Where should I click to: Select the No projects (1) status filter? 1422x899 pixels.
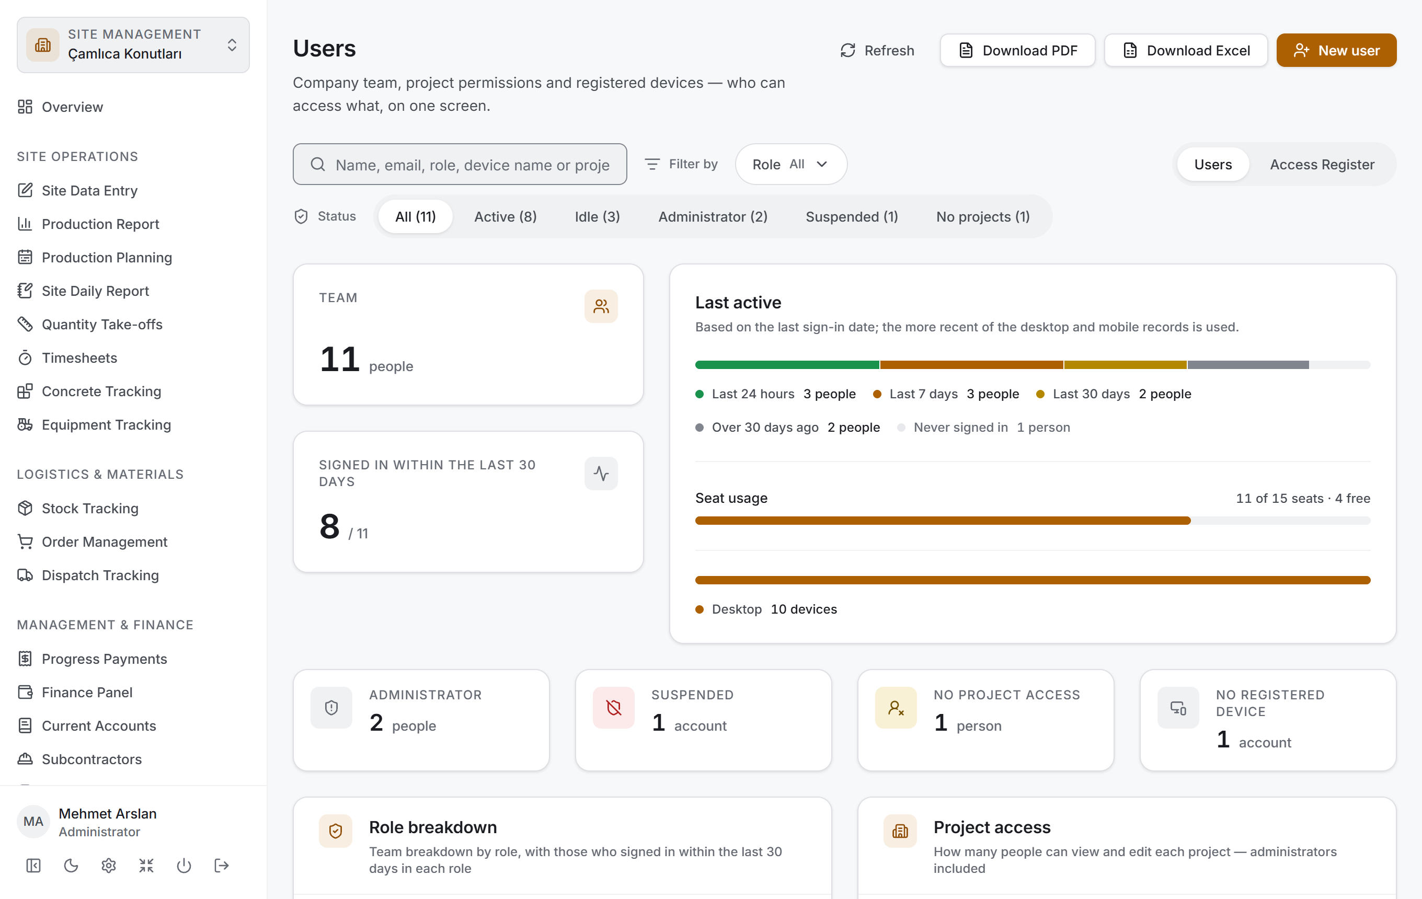(x=983, y=216)
